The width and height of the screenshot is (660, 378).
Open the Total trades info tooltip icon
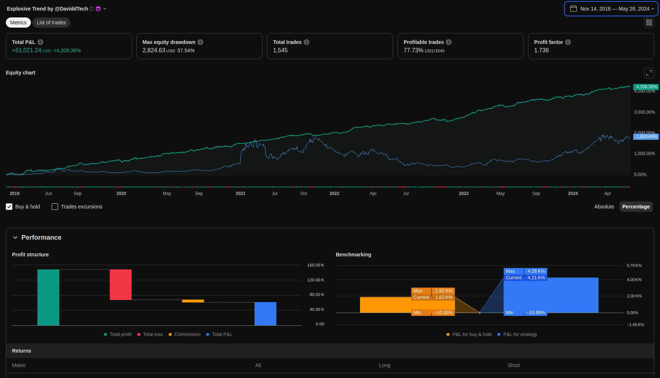pos(307,42)
